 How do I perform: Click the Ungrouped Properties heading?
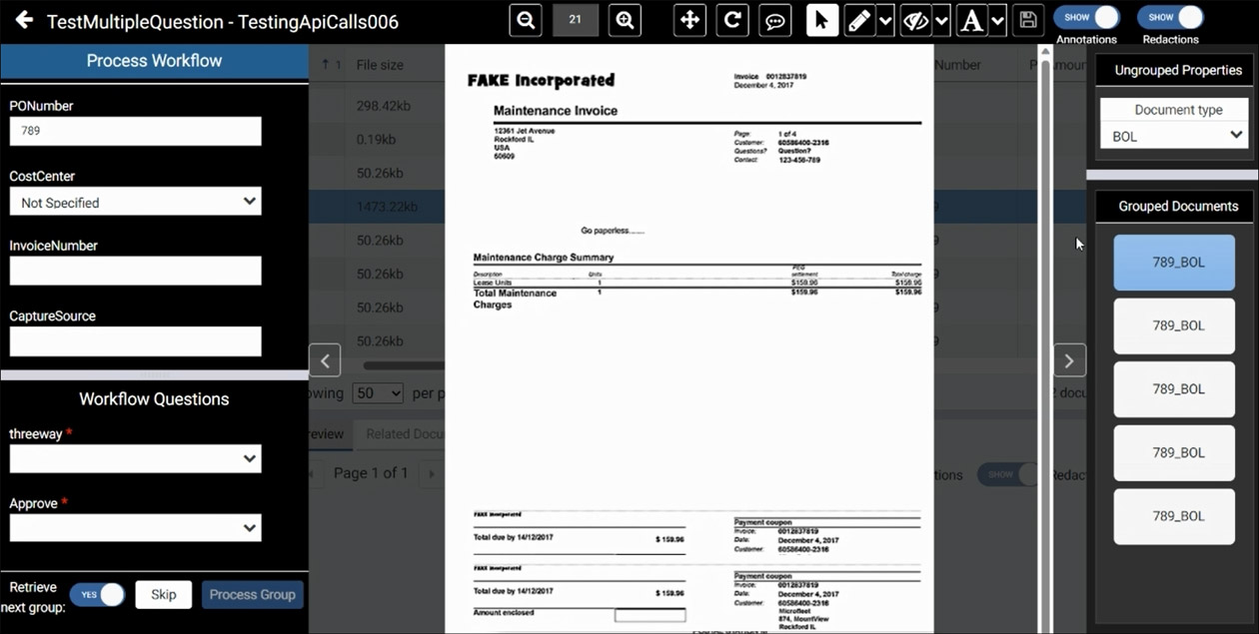click(x=1178, y=70)
